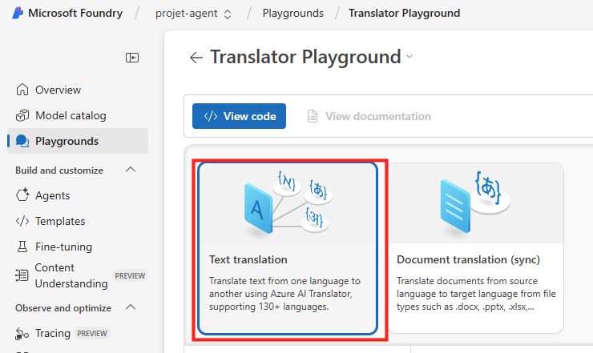This screenshot has height=353, width=593.
Task: Click the Microsoft Foundry logo icon
Action: (17, 13)
